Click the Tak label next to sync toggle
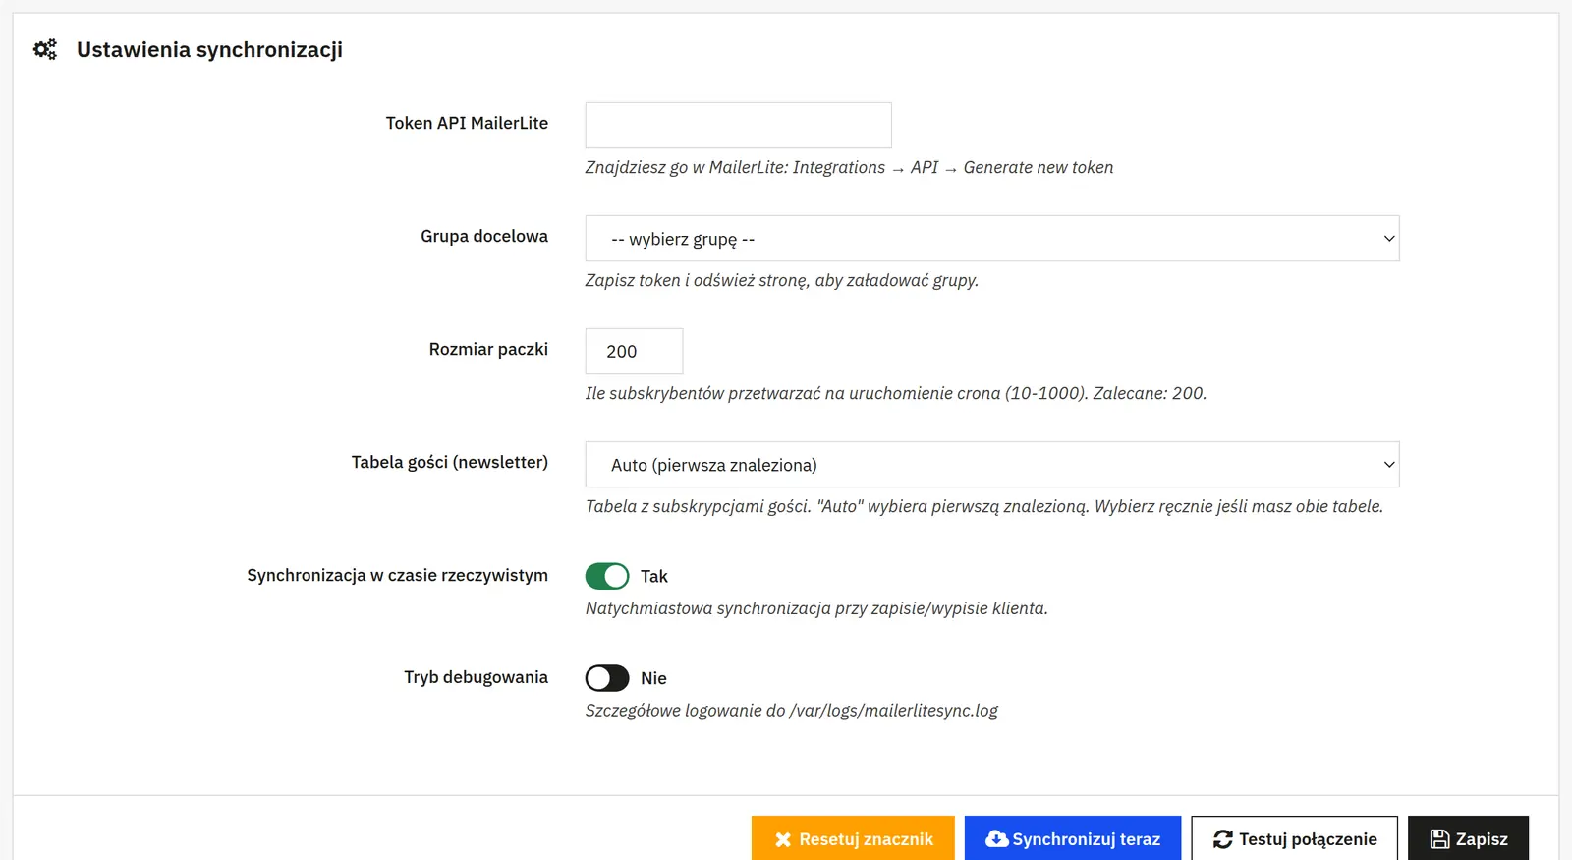Image resolution: width=1572 pixels, height=860 pixels. [x=654, y=577]
